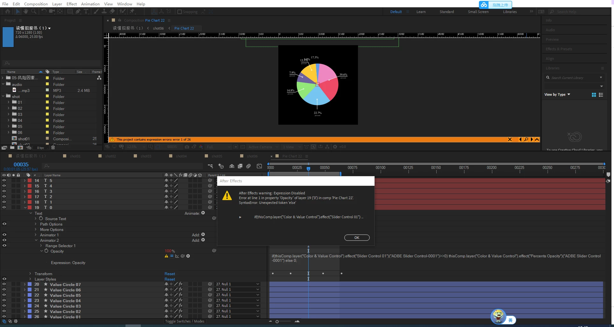
Task: Select the Selection arrow tool
Action: tap(18, 11)
